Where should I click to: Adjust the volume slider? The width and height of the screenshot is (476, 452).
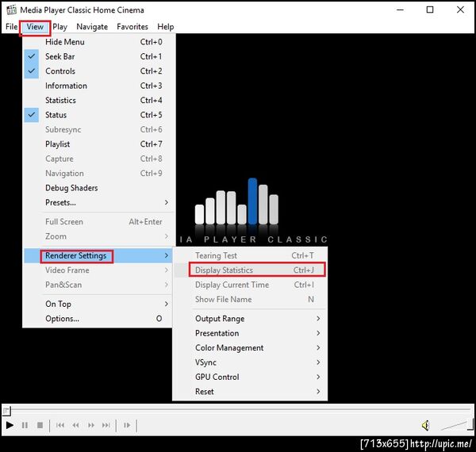pyautogui.click(x=457, y=425)
